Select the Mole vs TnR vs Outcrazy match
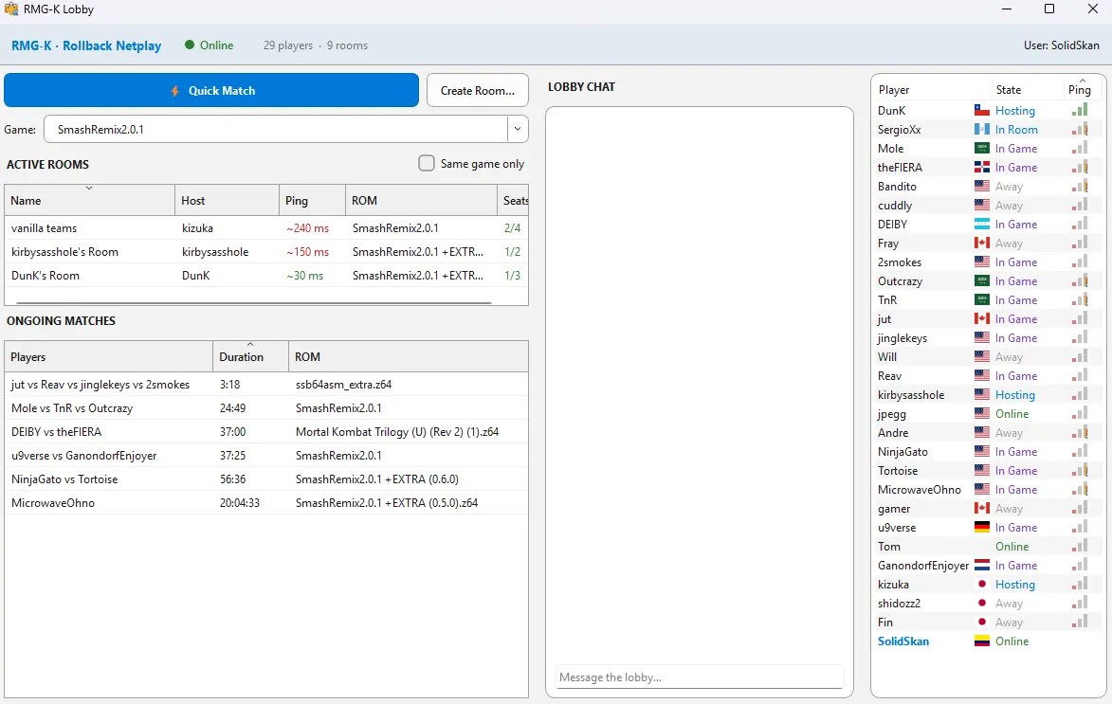The width and height of the screenshot is (1112, 704). [x=266, y=408]
